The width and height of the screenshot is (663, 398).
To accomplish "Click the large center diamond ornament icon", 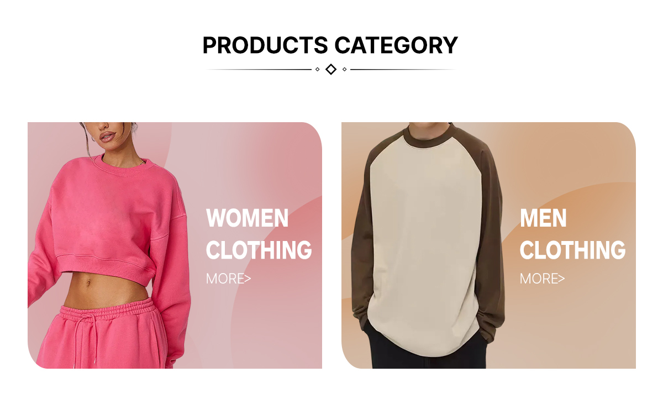I will (331, 69).
